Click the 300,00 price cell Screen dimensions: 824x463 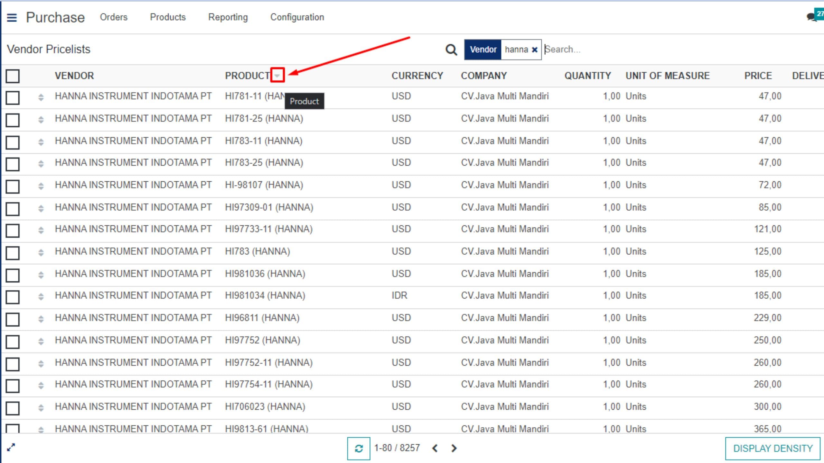768,407
